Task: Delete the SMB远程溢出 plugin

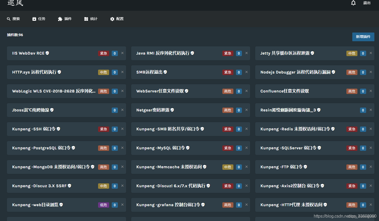Action: click(x=247, y=72)
